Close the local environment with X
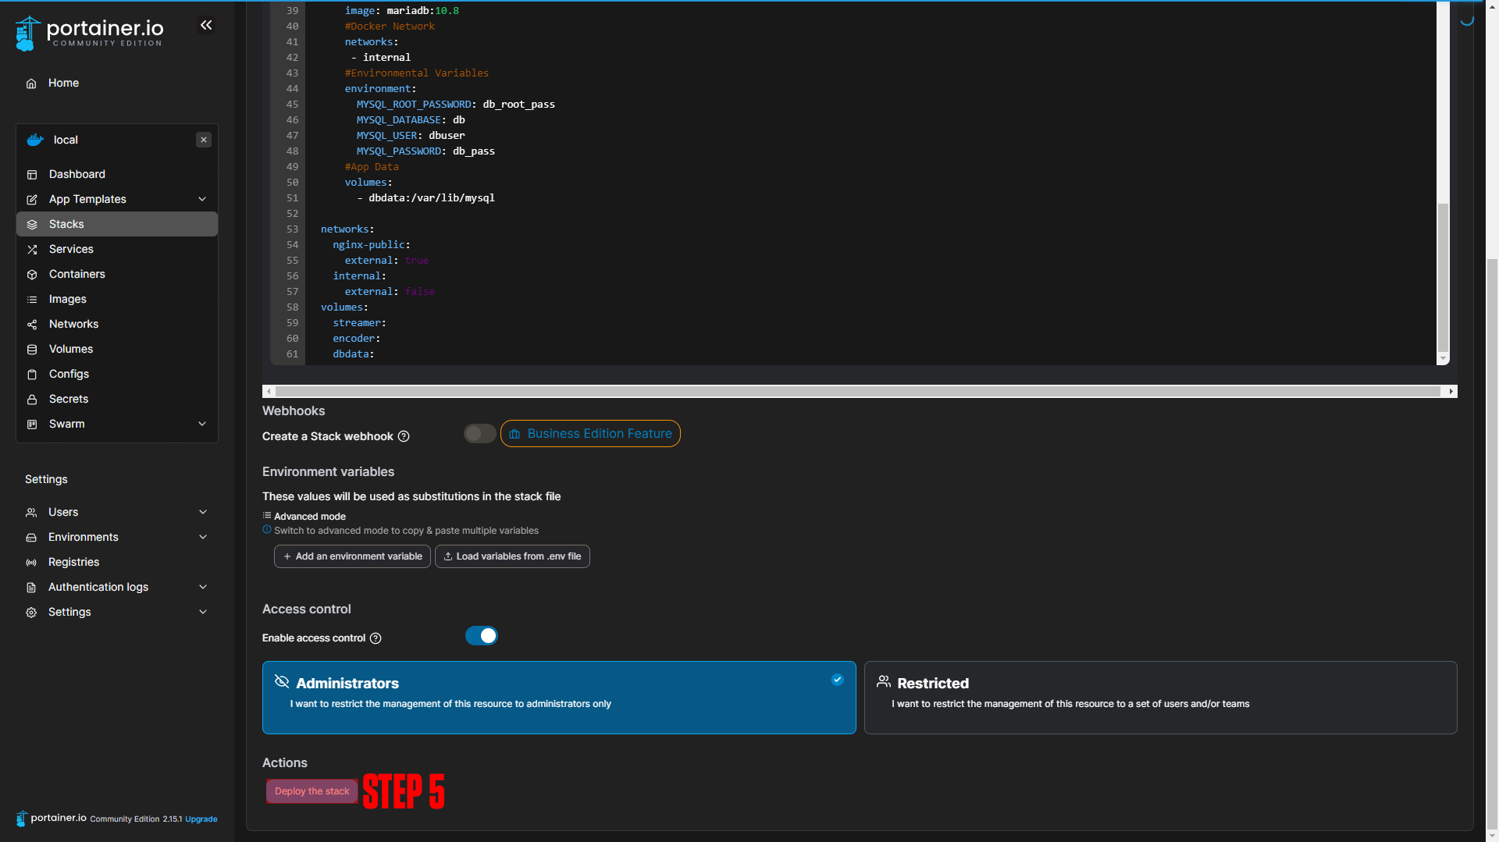Viewport: 1499px width, 842px height. pos(204,140)
